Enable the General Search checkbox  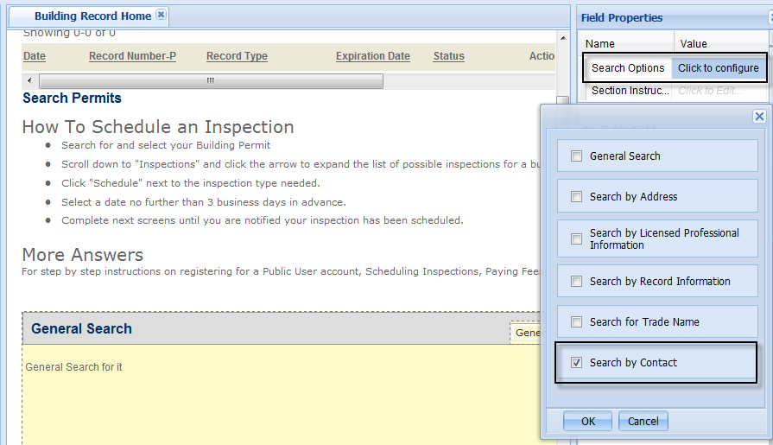[577, 156]
